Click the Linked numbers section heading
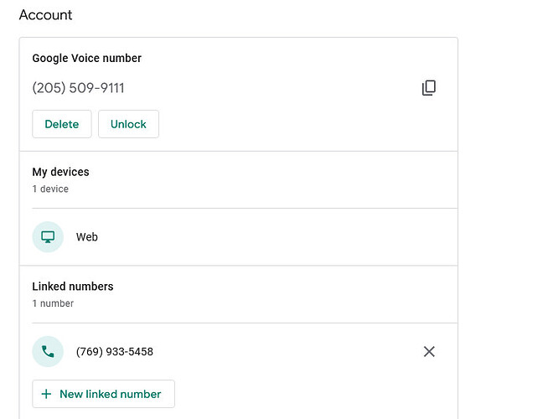Screen dimensions: 543x419 pyautogui.click(x=73, y=287)
